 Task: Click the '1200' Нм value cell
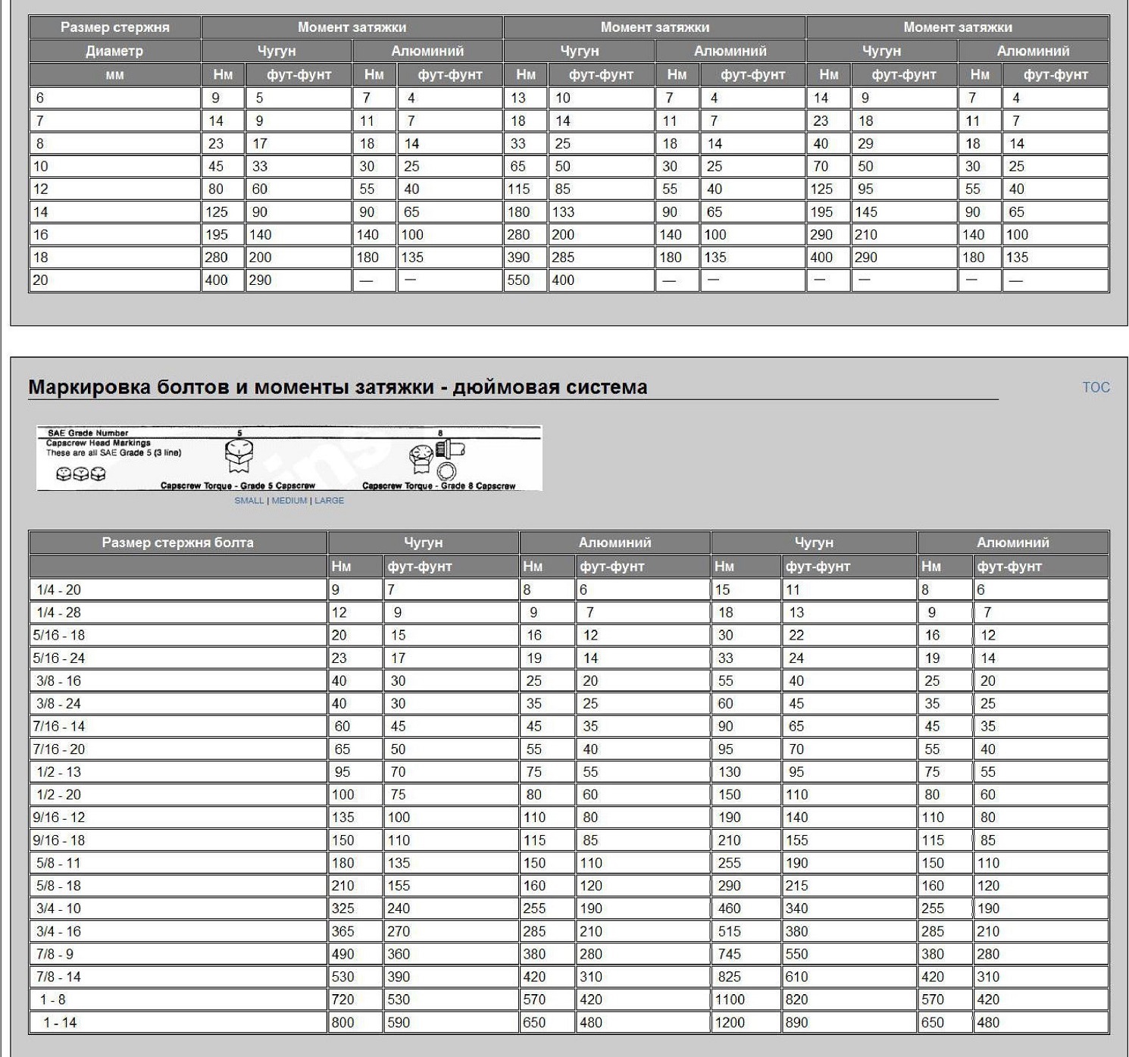pos(746,1022)
